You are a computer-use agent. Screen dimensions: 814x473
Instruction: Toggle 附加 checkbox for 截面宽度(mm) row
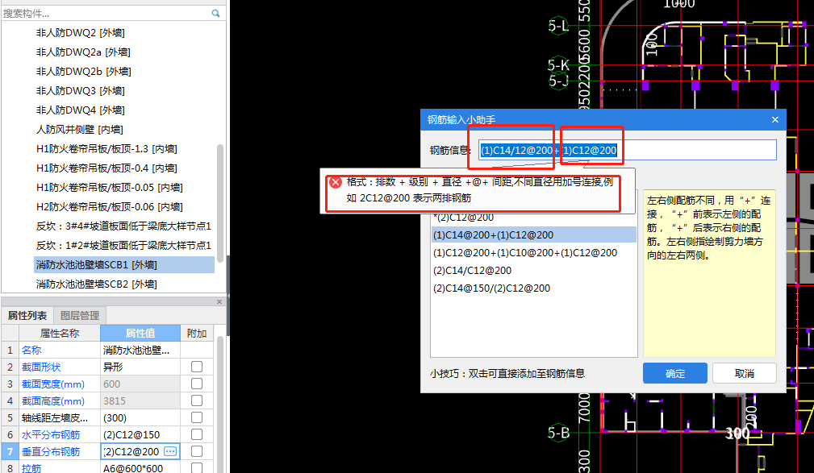pos(197,384)
